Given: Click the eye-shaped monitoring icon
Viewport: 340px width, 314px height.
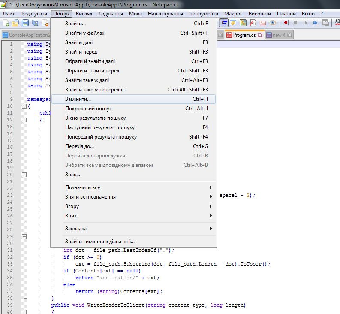Looking at the screenshot, I should click(x=273, y=23).
